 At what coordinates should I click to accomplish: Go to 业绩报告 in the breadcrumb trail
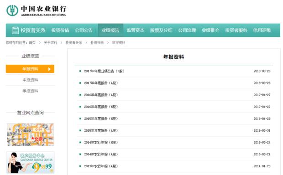coord(97,43)
